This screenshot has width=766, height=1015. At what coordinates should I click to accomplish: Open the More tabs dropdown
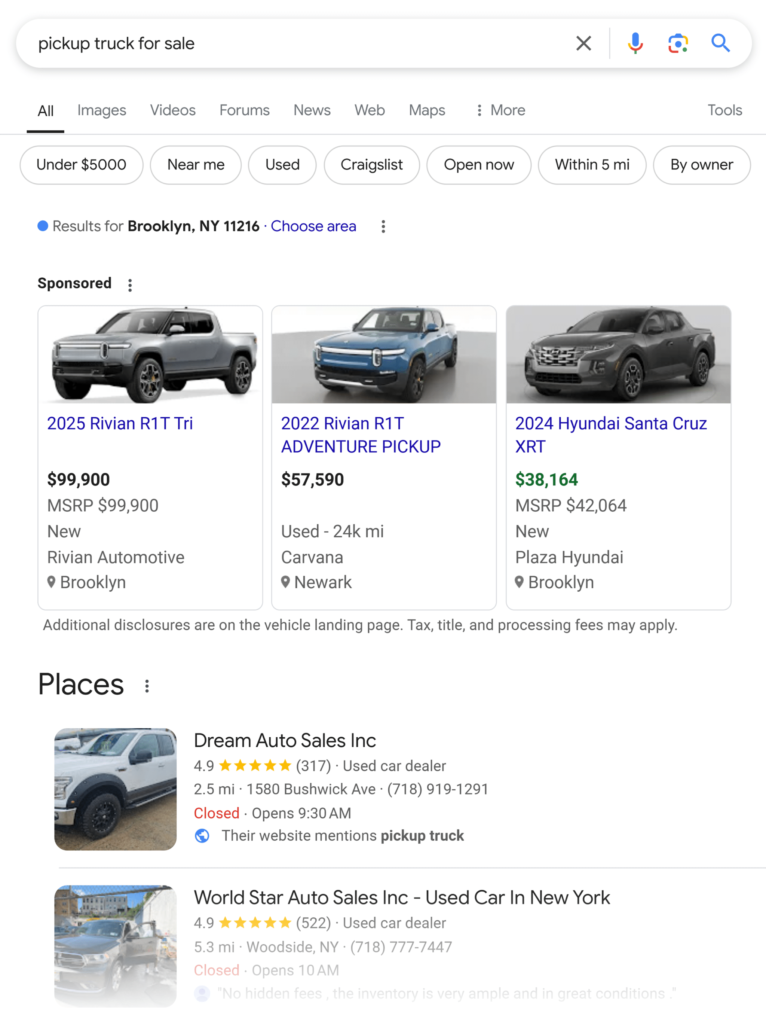tap(501, 110)
